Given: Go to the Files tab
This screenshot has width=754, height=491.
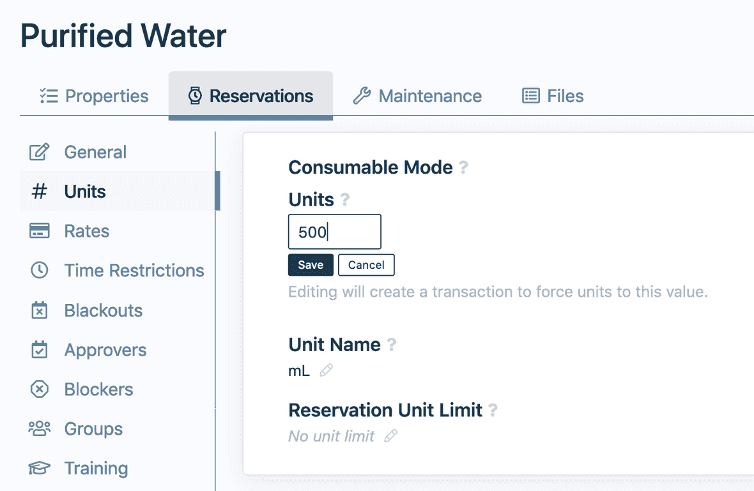Looking at the screenshot, I should [553, 96].
